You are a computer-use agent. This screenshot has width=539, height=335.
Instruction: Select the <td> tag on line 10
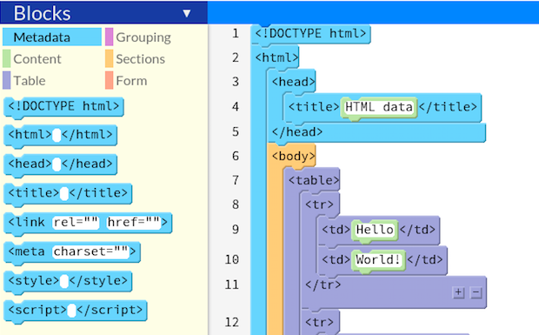tap(336, 259)
